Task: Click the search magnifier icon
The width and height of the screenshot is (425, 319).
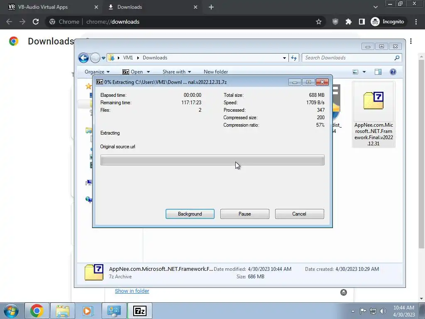Action: (397, 58)
